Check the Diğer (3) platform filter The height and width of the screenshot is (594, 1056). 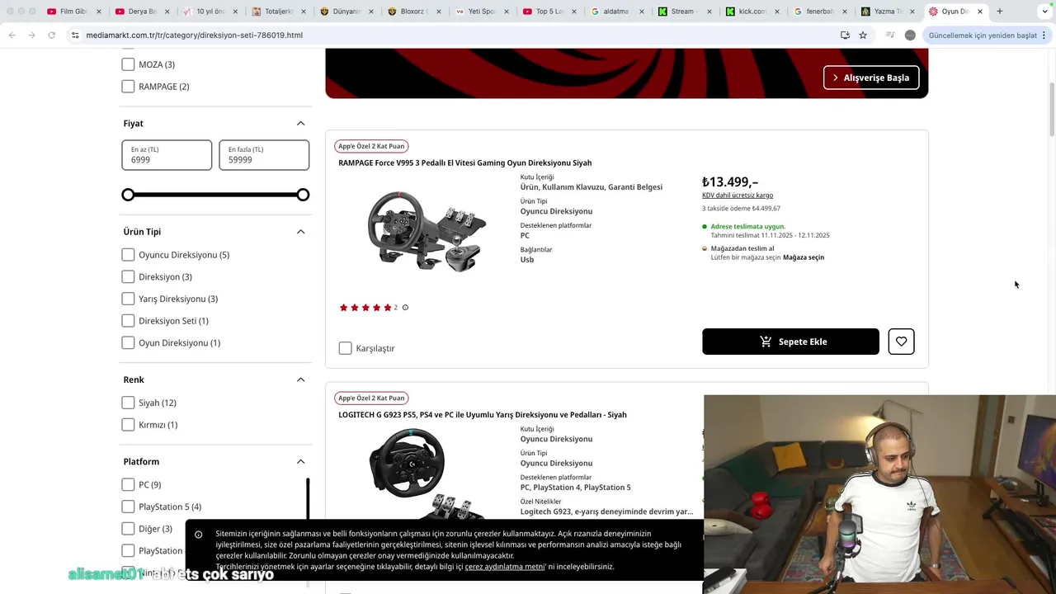point(128,529)
